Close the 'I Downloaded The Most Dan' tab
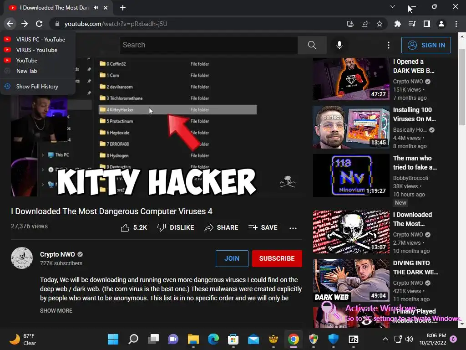Image resolution: width=466 pixels, height=350 pixels. (x=106, y=8)
